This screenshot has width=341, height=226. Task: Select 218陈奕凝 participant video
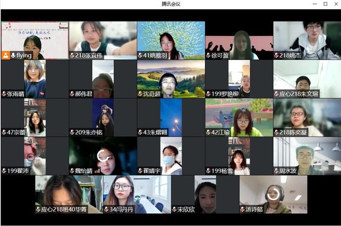pyautogui.click(x=307, y=117)
